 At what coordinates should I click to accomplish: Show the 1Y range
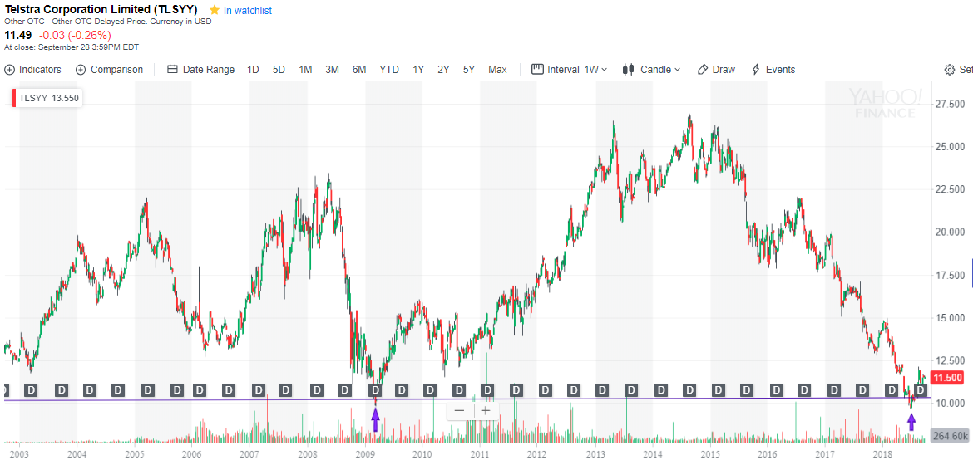(418, 70)
